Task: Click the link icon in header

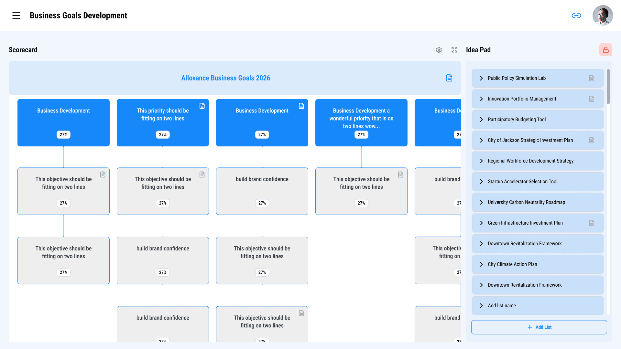Action: tap(576, 16)
